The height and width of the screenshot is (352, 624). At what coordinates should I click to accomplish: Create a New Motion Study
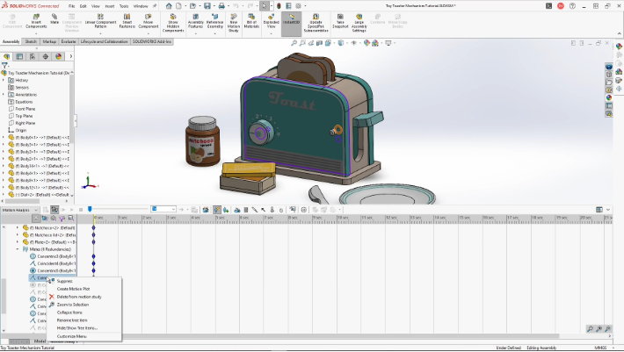234,23
